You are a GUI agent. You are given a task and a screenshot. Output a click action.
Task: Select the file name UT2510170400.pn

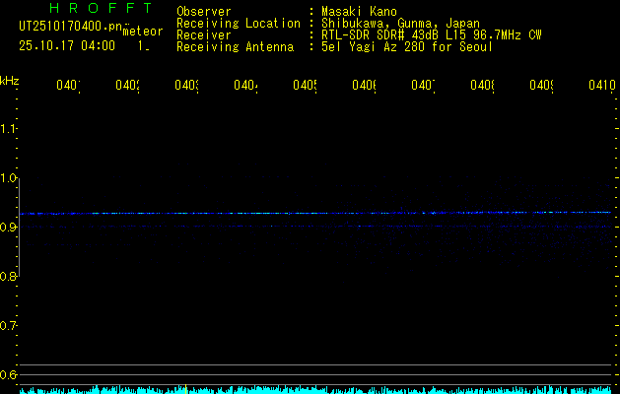point(71,26)
